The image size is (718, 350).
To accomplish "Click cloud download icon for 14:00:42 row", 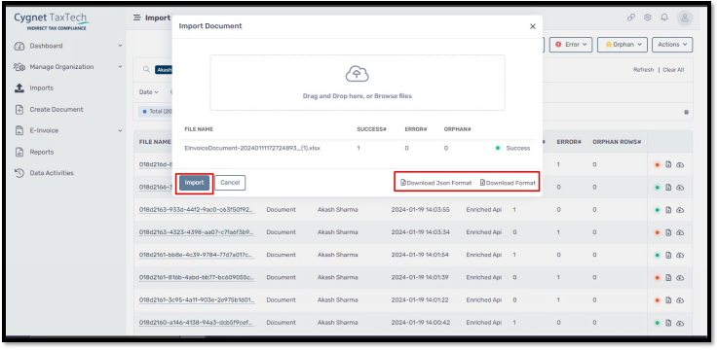I will 680,323.
